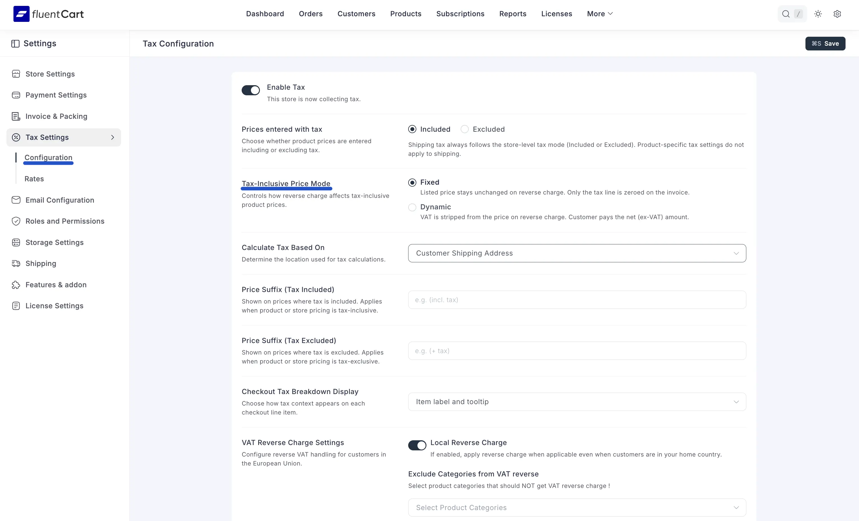Click Exclude Categories from VAT reverse heading

474,474
